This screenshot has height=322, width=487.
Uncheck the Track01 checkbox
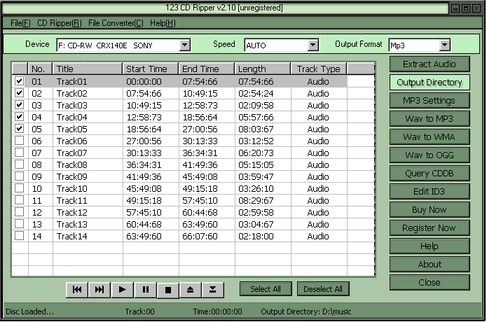coord(19,81)
